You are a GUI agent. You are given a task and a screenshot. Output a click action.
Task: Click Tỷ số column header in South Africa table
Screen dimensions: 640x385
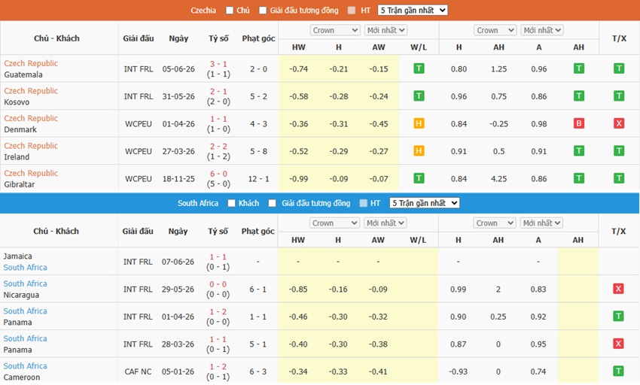(x=218, y=232)
